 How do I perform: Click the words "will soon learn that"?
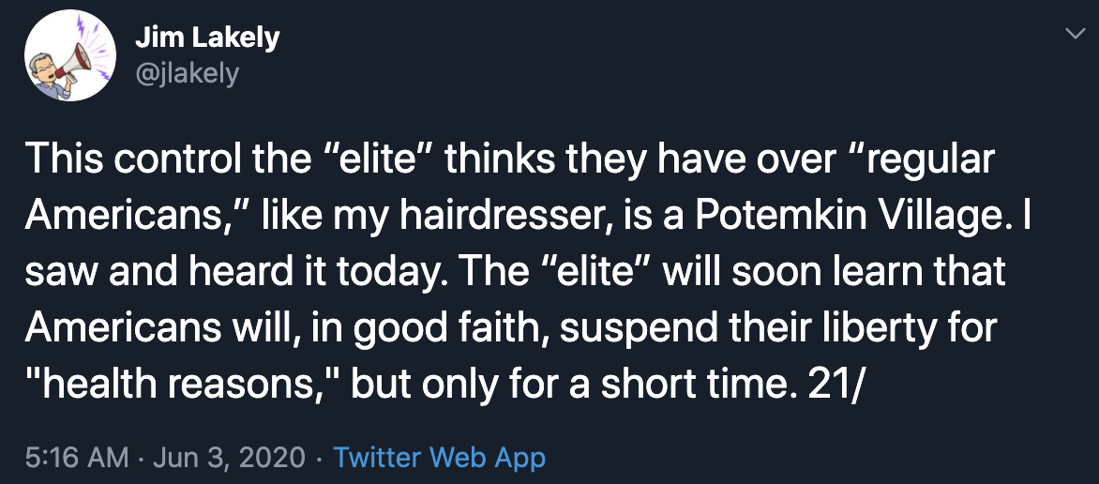click(834, 274)
